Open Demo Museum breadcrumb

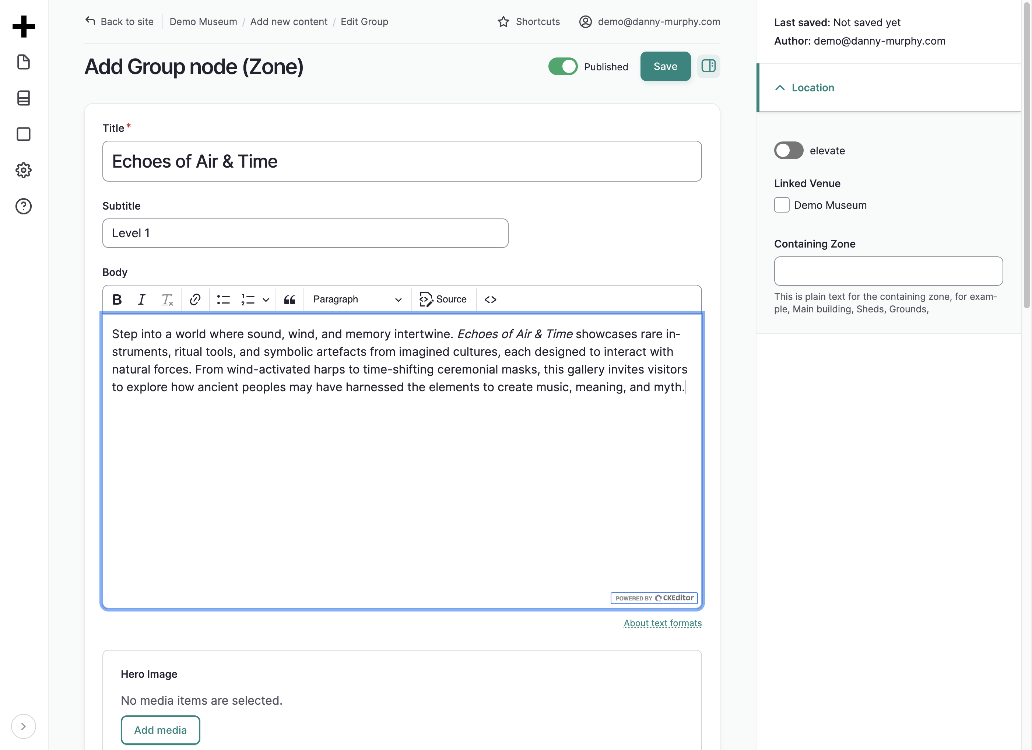tap(203, 21)
